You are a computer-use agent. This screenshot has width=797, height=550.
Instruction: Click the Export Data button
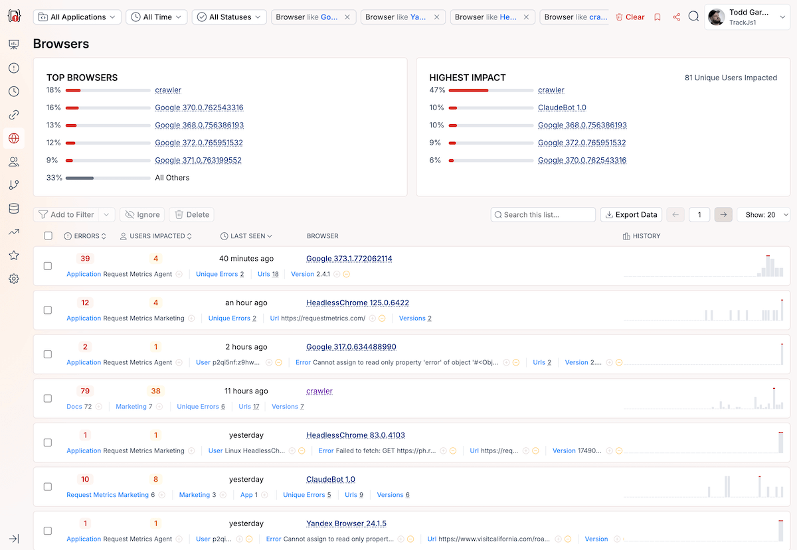pos(631,214)
